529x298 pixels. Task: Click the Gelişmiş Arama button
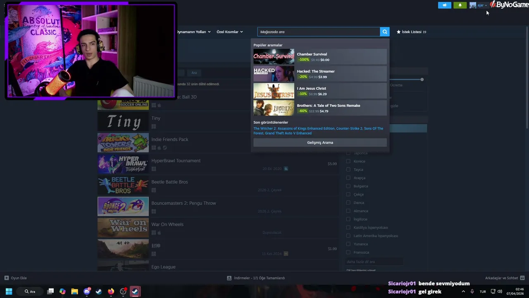[x=320, y=142]
